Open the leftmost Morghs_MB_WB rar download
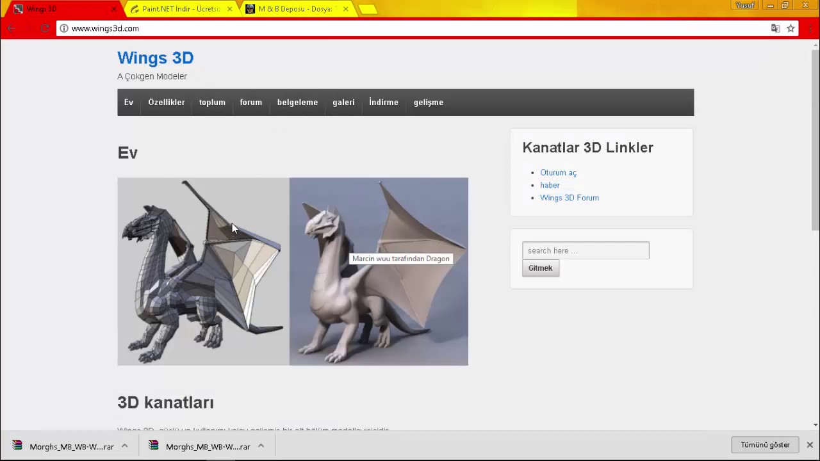 tap(63, 446)
